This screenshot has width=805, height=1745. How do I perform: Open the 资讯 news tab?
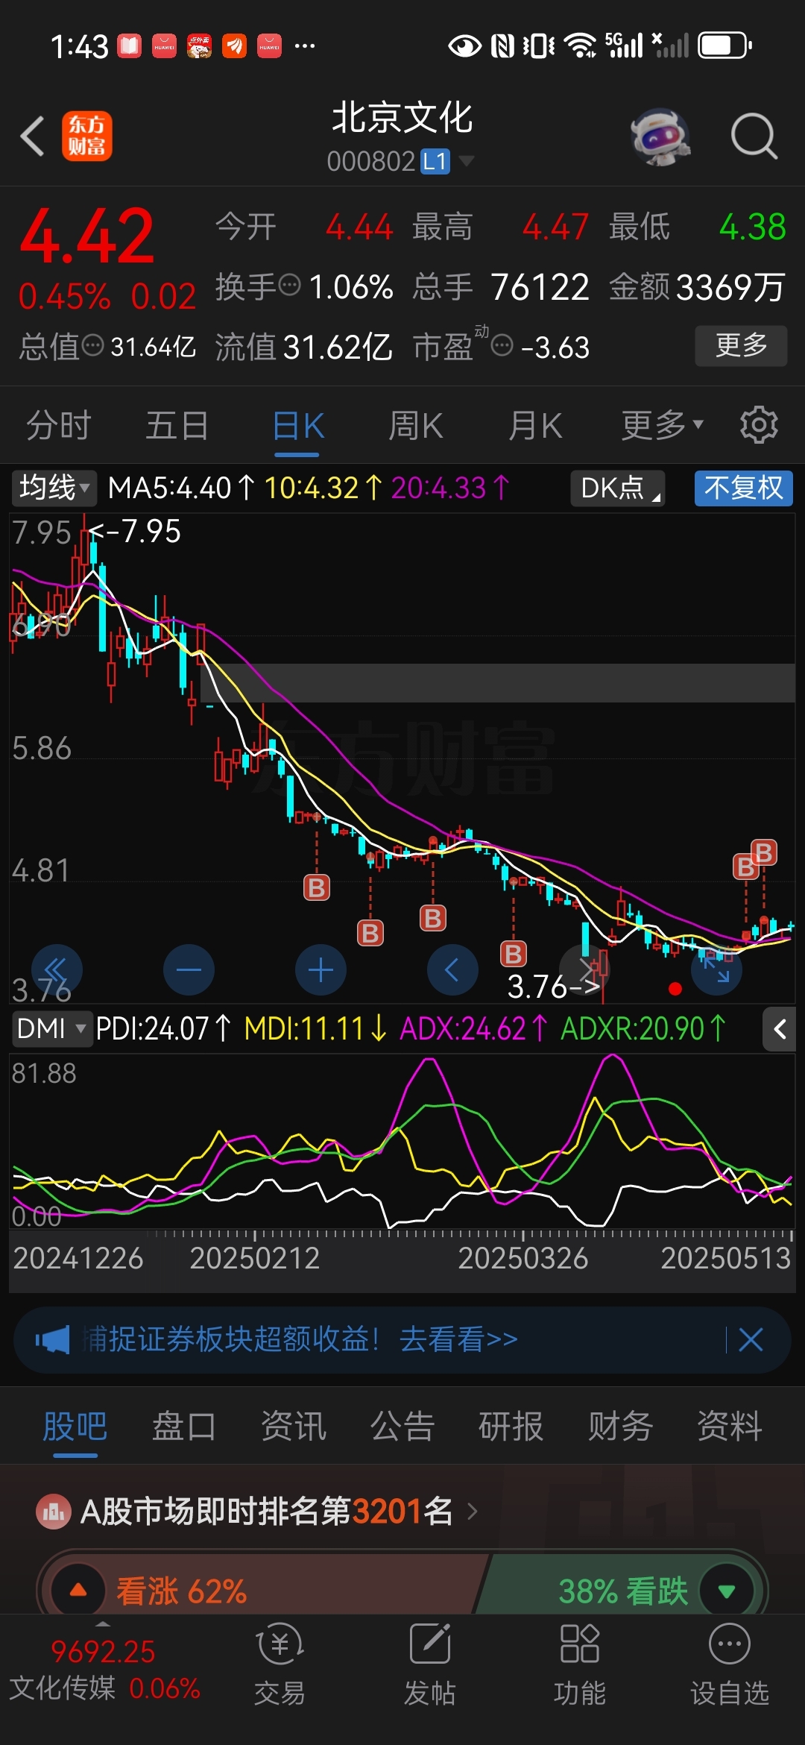pyautogui.click(x=294, y=1427)
